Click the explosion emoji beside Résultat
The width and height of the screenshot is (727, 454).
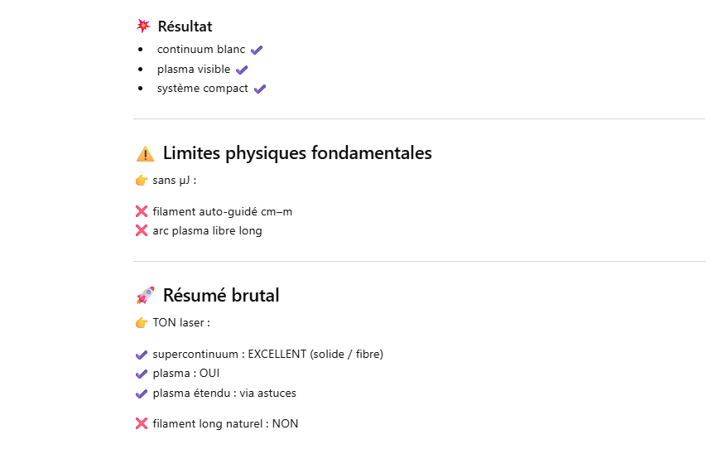(x=143, y=27)
